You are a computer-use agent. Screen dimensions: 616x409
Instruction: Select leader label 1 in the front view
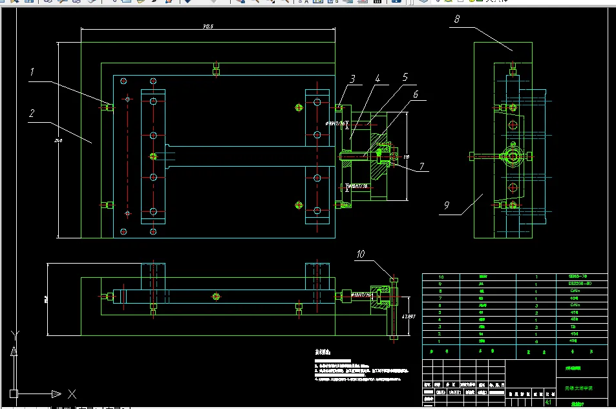[32, 72]
